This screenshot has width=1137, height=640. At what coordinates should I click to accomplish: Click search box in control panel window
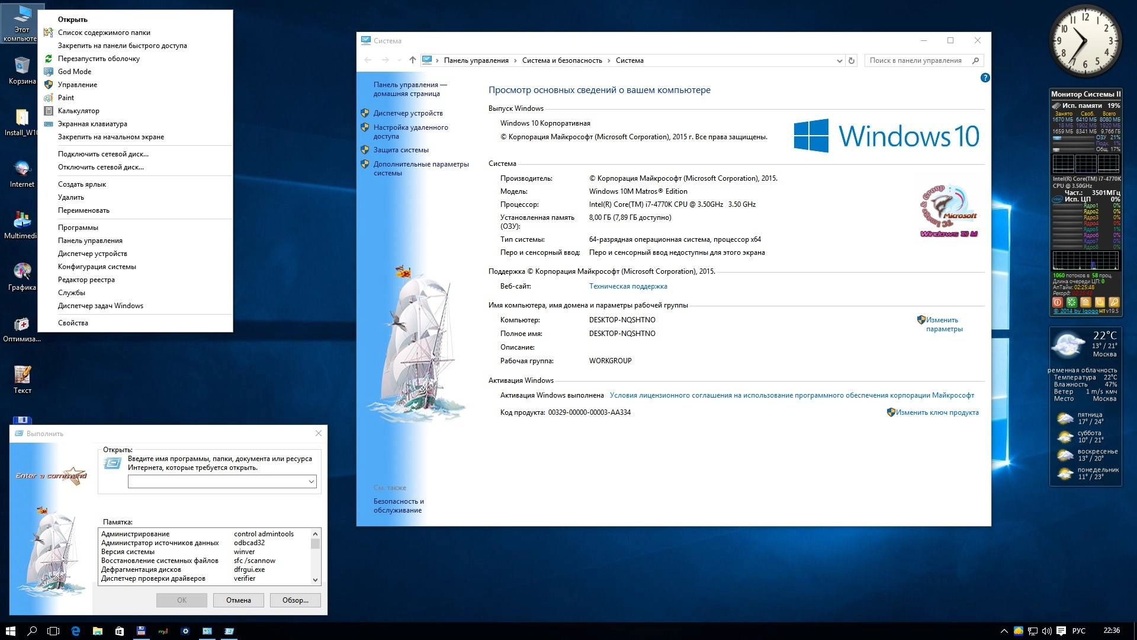pos(924,60)
